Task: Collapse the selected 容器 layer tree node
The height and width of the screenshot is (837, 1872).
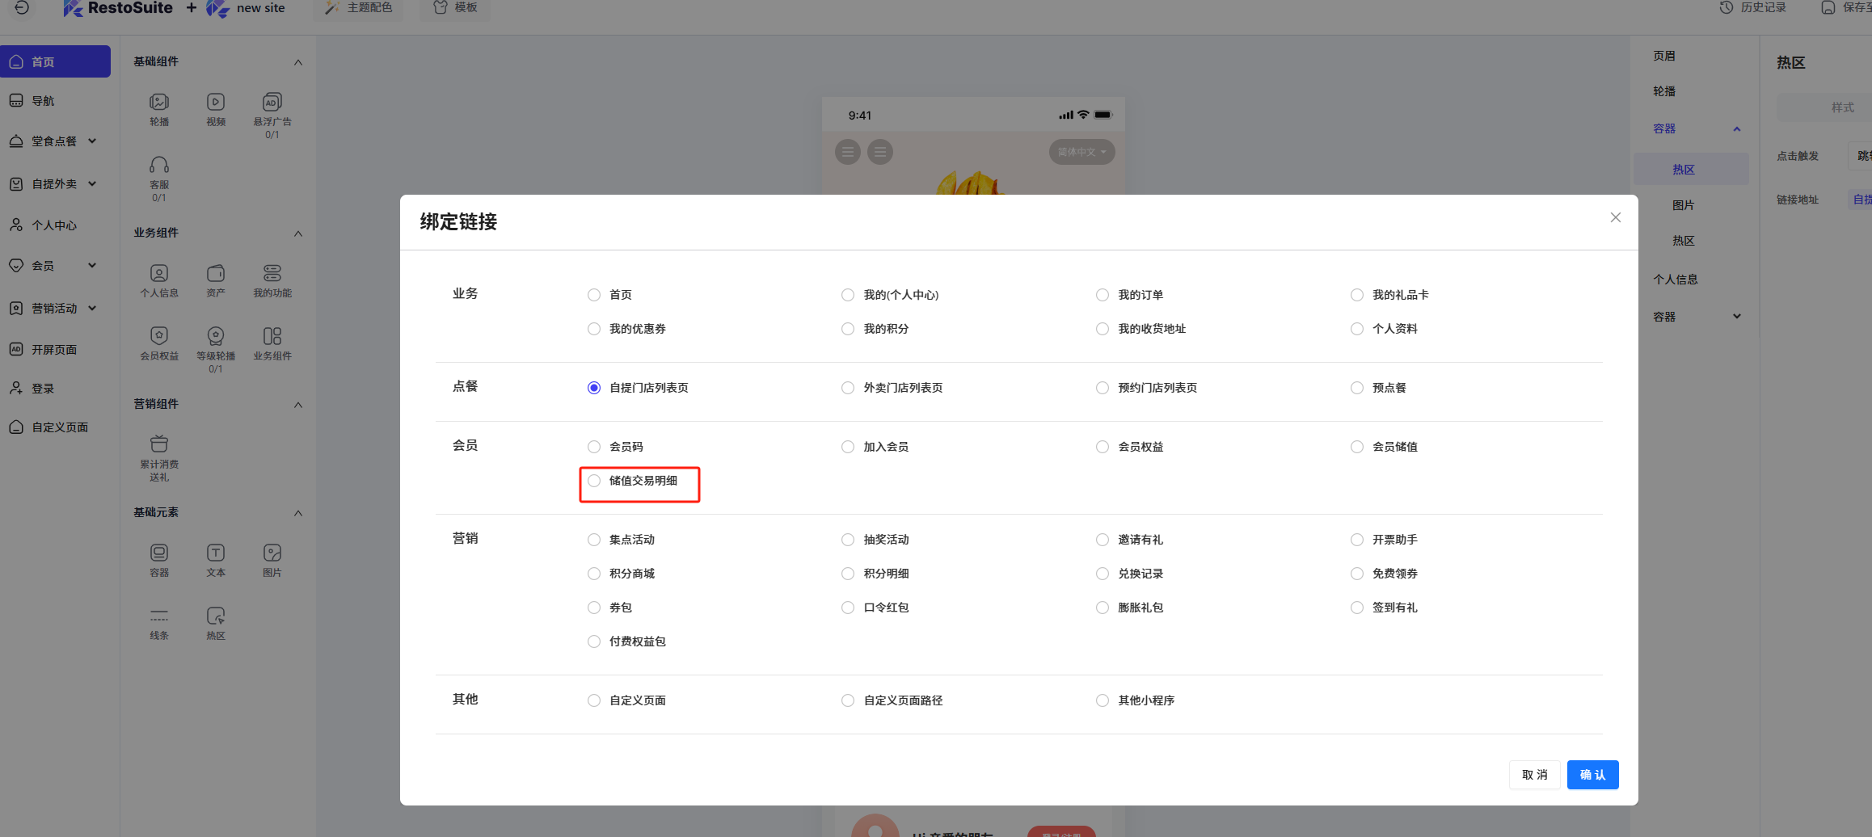Action: click(x=1737, y=129)
